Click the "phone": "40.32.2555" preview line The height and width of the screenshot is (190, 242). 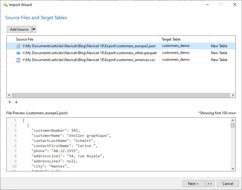[x=56, y=151]
